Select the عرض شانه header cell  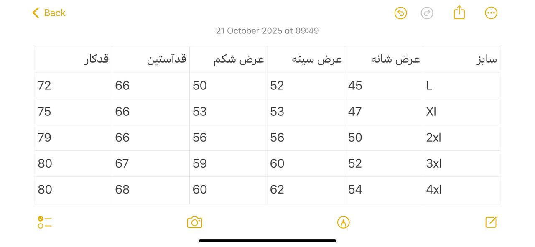coord(384,59)
